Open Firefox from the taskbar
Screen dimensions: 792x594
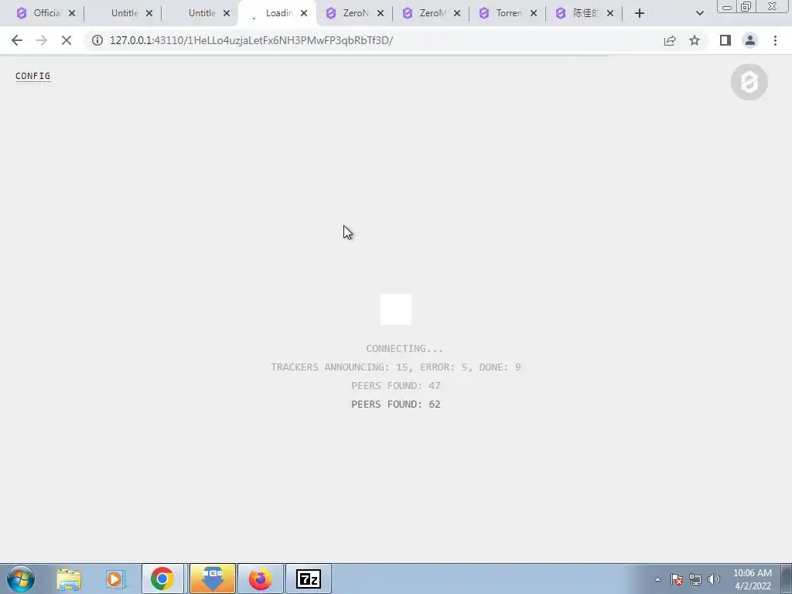[x=261, y=579]
